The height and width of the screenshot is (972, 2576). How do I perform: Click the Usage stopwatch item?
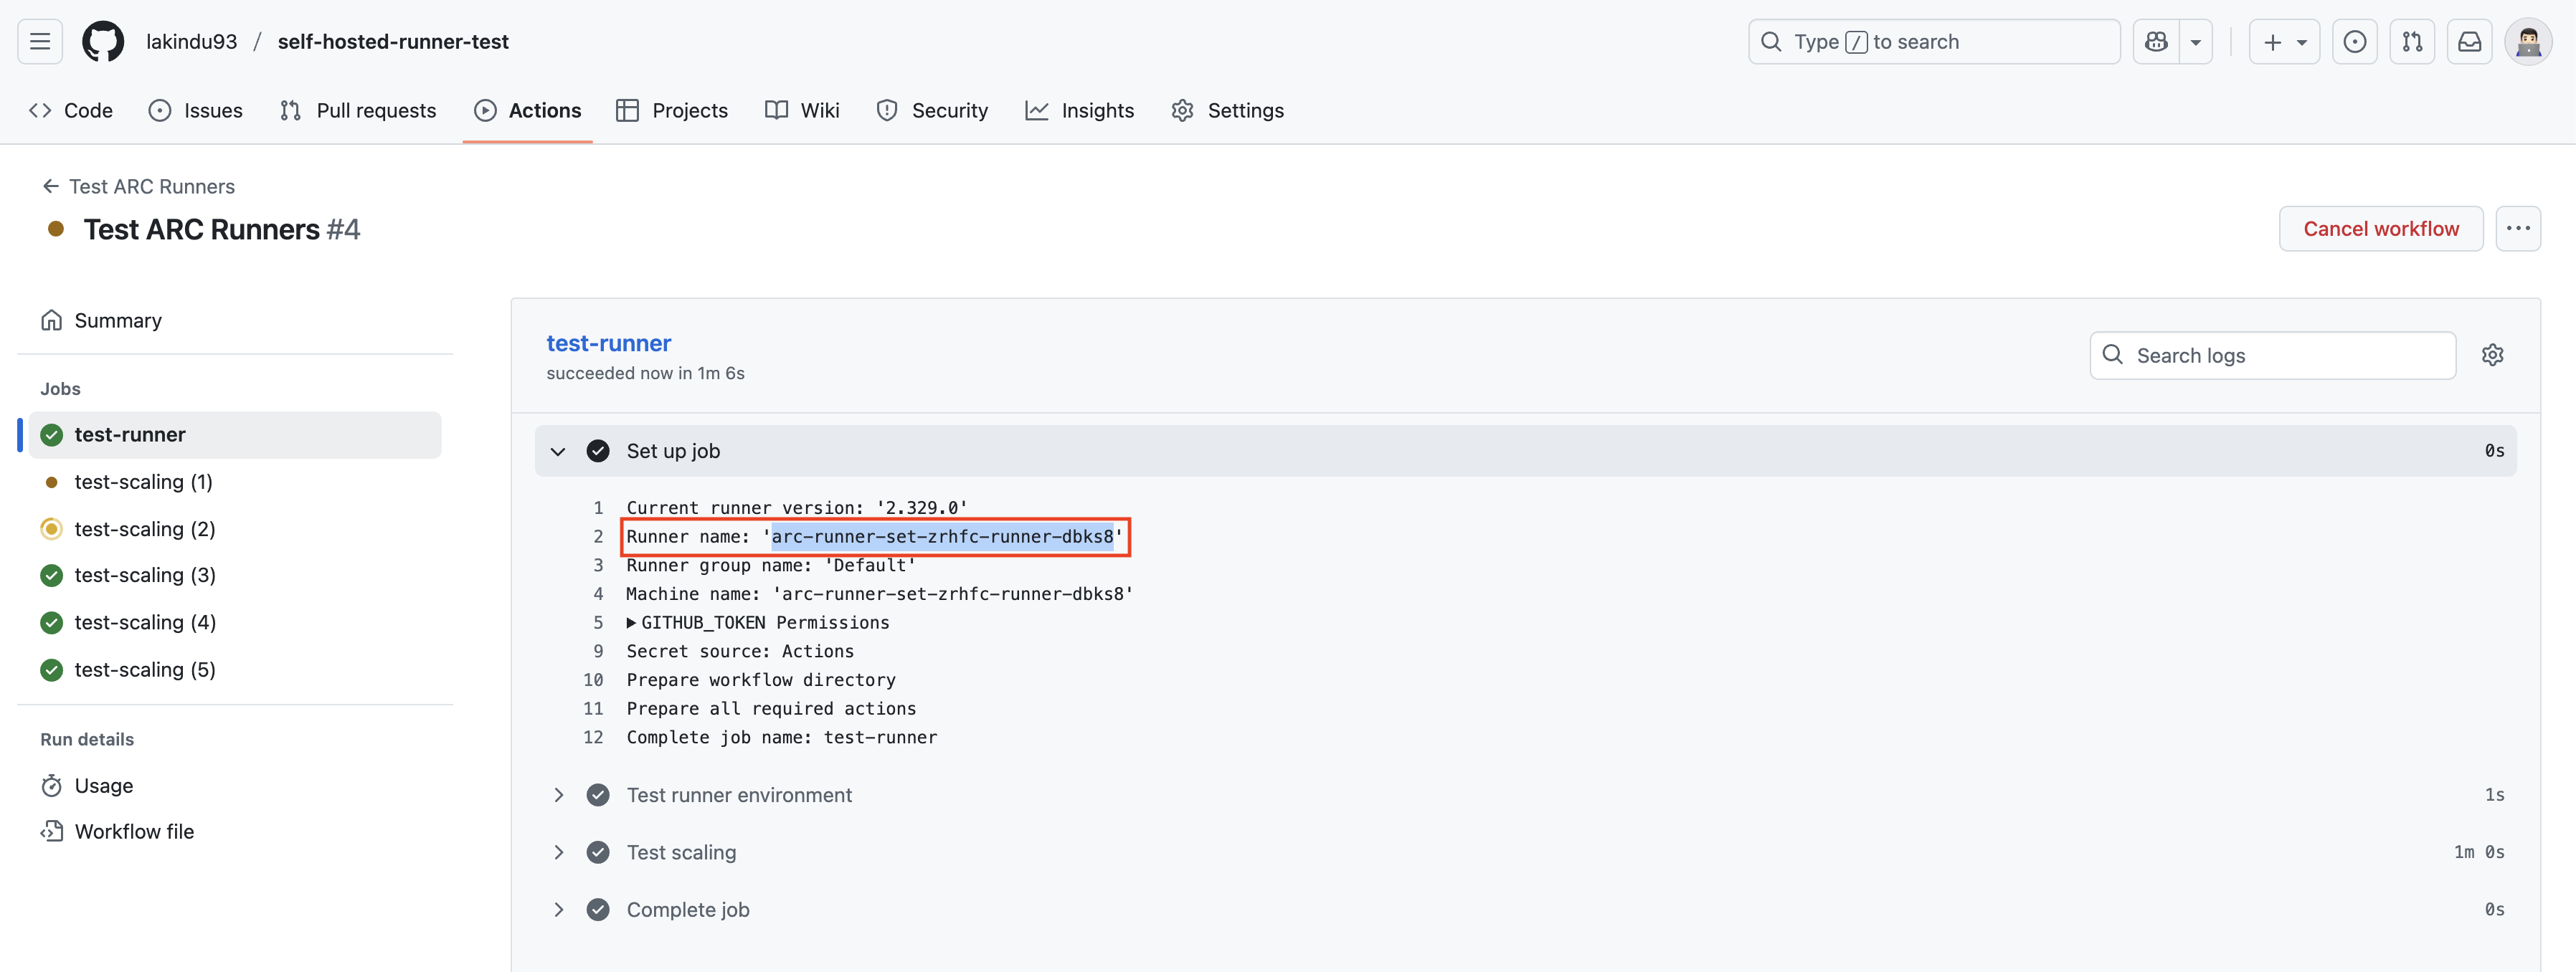[104, 785]
